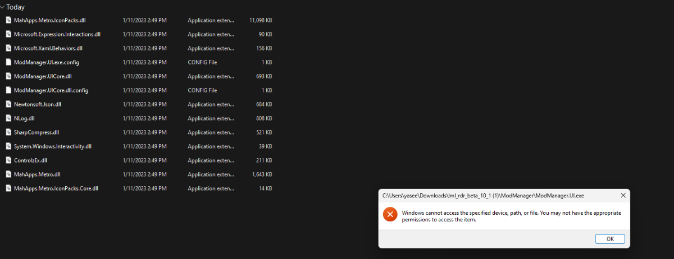Select the Microsoft.Expression.Interactions.dll file icon
Viewport: 674px width, 259px height.
[8, 34]
